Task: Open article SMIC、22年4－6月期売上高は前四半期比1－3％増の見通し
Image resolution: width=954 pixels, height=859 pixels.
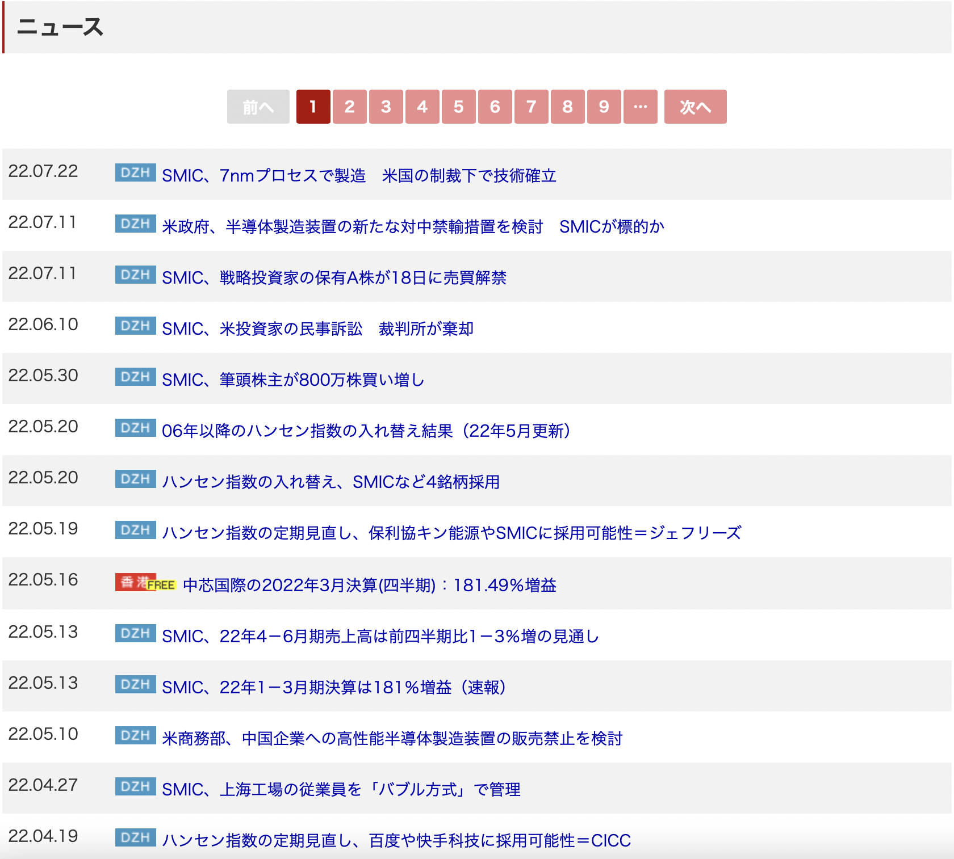Action: [380, 636]
